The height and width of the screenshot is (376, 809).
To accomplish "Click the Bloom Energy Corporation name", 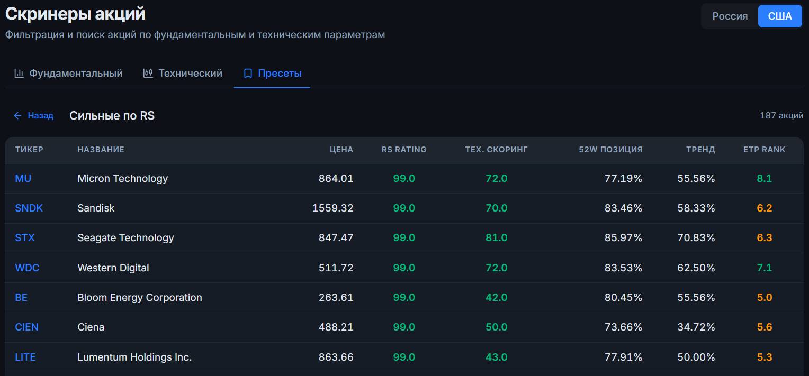I will click(x=140, y=298).
